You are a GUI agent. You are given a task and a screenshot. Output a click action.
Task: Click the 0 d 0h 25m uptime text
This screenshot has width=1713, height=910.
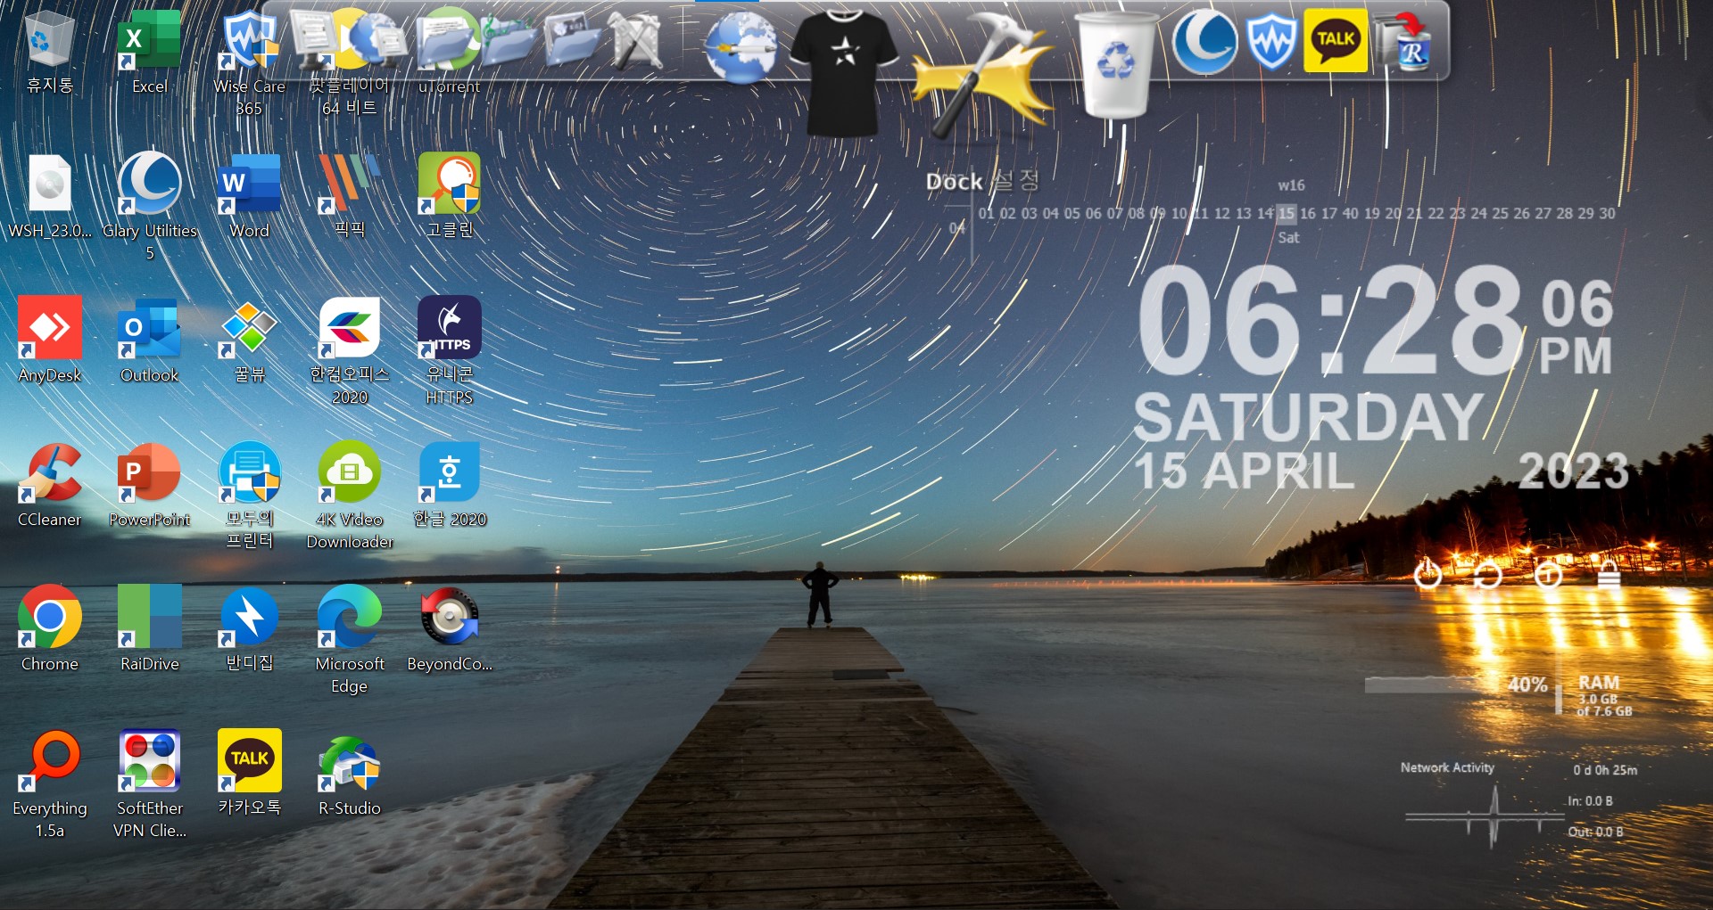(x=1605, y=770)
